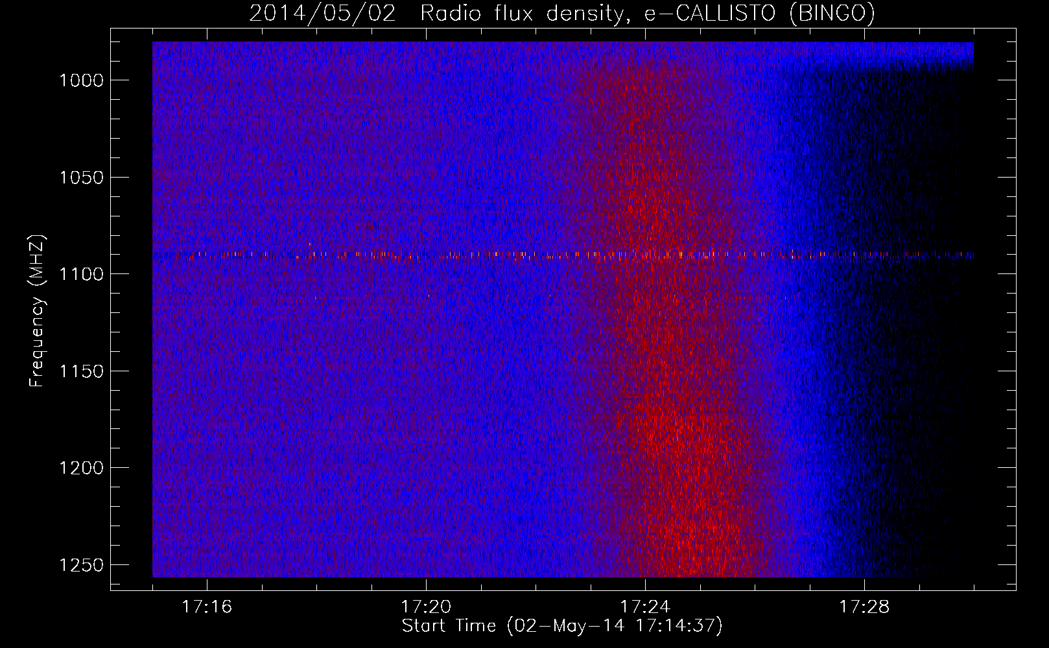Screen dimensions: 1049x648
Task: Click the 17:16 time axis label
Action: tap(207, 607)
